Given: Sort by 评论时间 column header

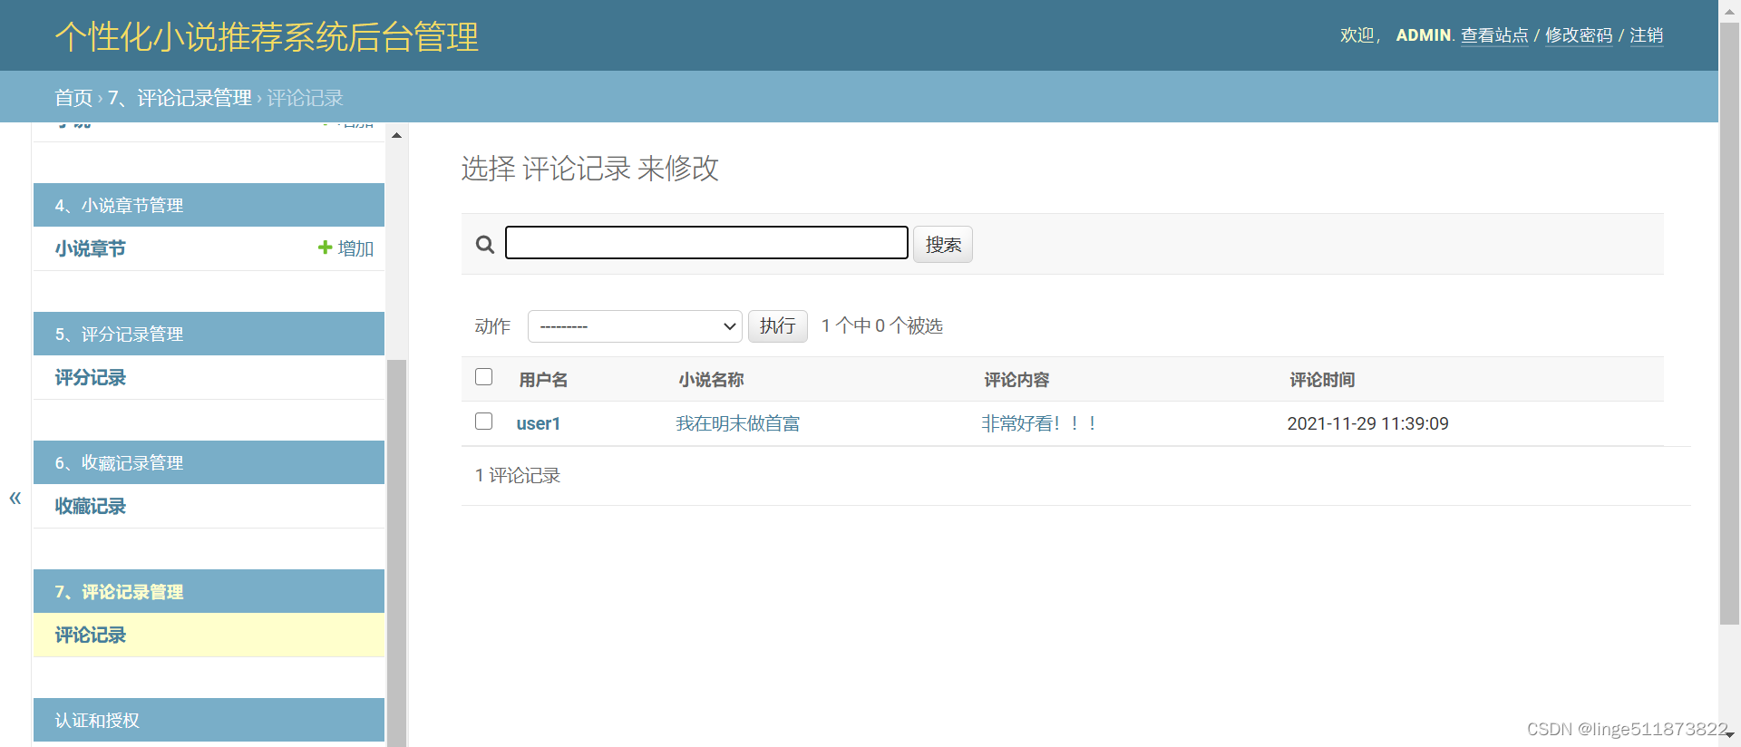Looking at the screenshot, I should [x=1322, y=380].
